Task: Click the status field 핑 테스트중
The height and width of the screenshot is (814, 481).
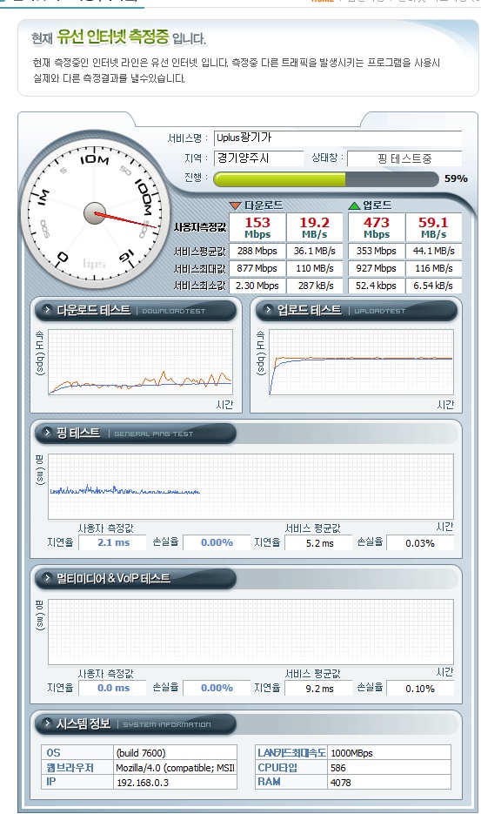Action: [404, 158]
